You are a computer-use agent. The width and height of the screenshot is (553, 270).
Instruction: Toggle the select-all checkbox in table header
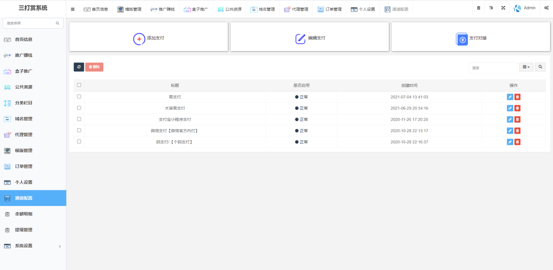coord(79,85)
